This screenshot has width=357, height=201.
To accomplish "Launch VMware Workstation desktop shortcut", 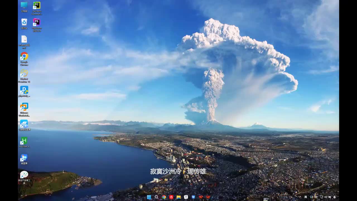I will pos(24,110).
